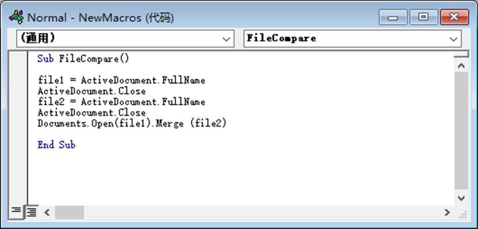Viewport: 478px width, 229px height.
Task: Click the VBA module icon in title bar
Action: pos(16,17)
